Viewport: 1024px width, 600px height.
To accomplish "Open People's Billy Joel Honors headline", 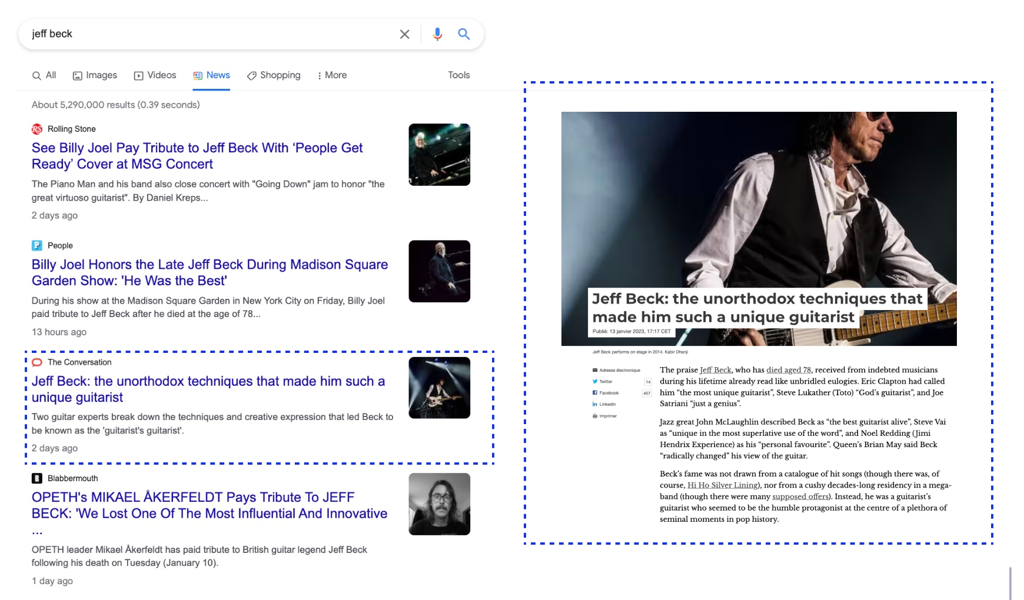I will [x=210, y=272].
